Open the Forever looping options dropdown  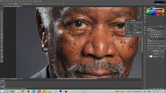(x=6, y=89)
